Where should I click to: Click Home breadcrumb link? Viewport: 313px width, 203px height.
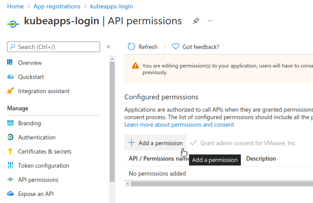coord(15,6)
